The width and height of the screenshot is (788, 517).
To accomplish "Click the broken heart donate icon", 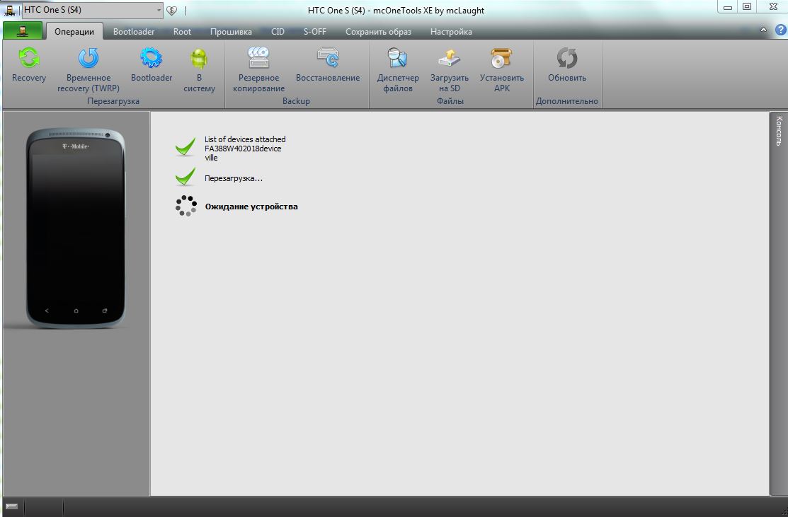I will coord(172,10).
